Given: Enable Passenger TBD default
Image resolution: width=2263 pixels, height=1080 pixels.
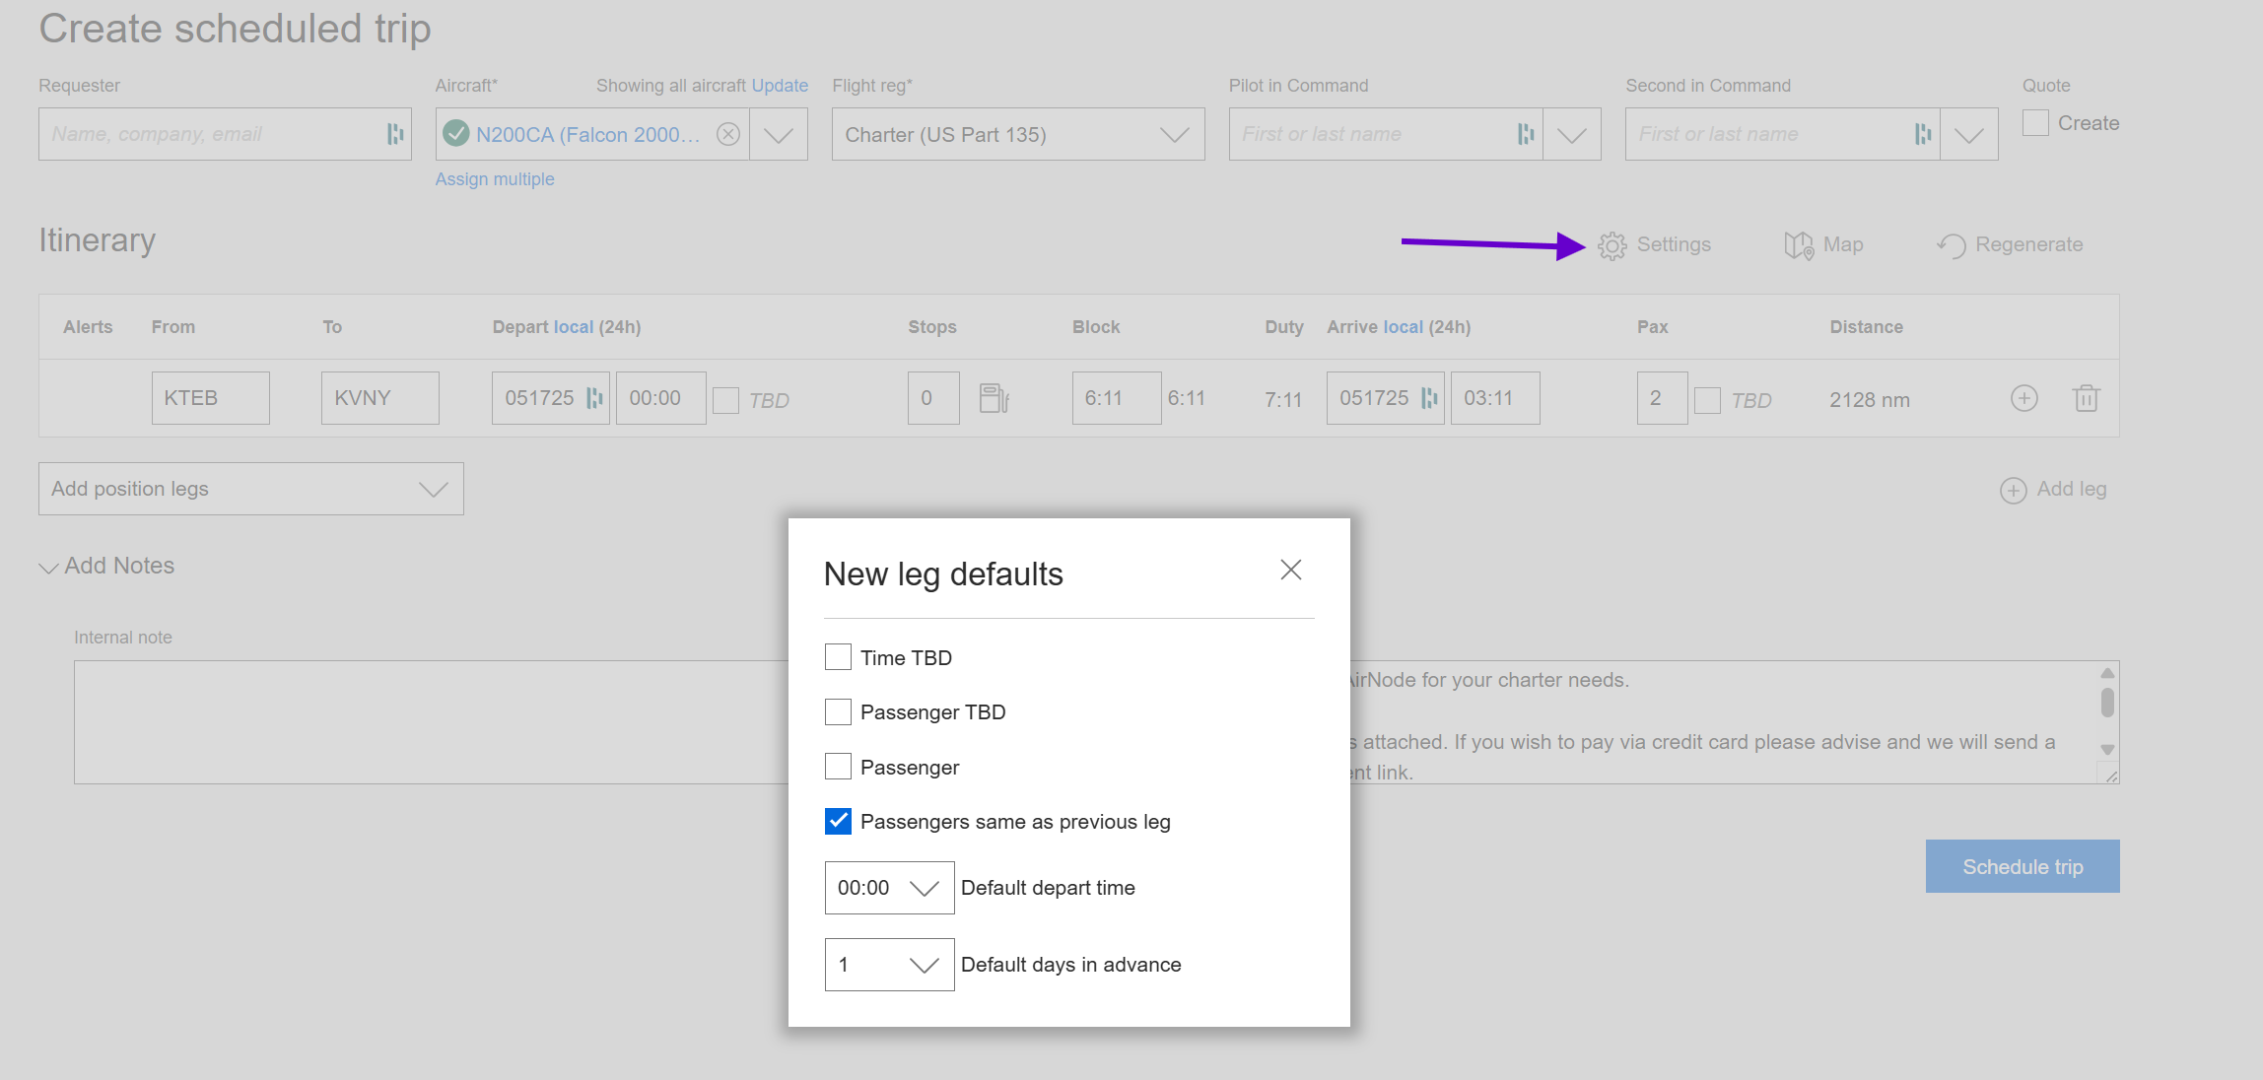Looking at the screenshot, I should tap(838, 711).
